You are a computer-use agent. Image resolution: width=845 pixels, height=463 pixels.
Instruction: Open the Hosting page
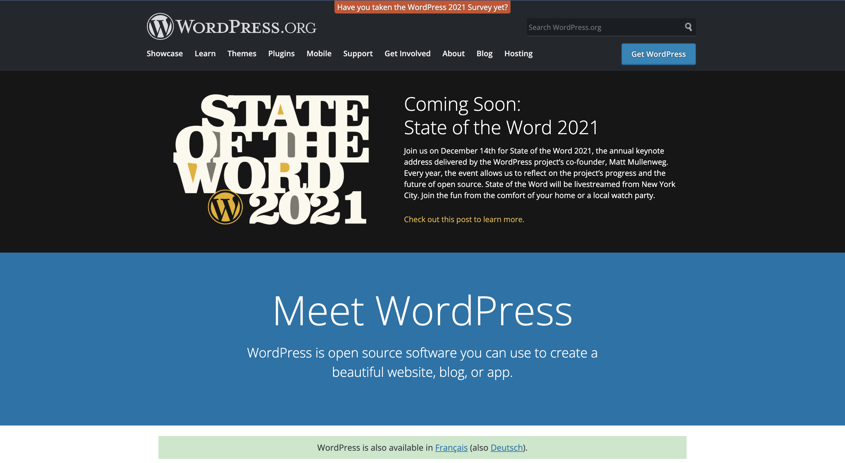coord(518,53)
